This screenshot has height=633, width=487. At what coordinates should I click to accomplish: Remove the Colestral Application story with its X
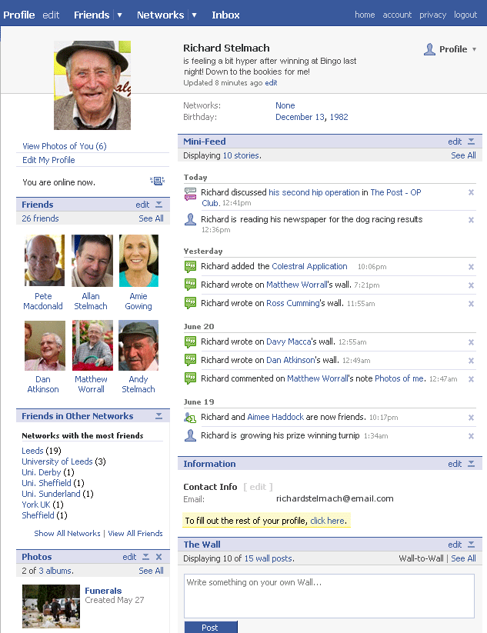pos(471,267)
